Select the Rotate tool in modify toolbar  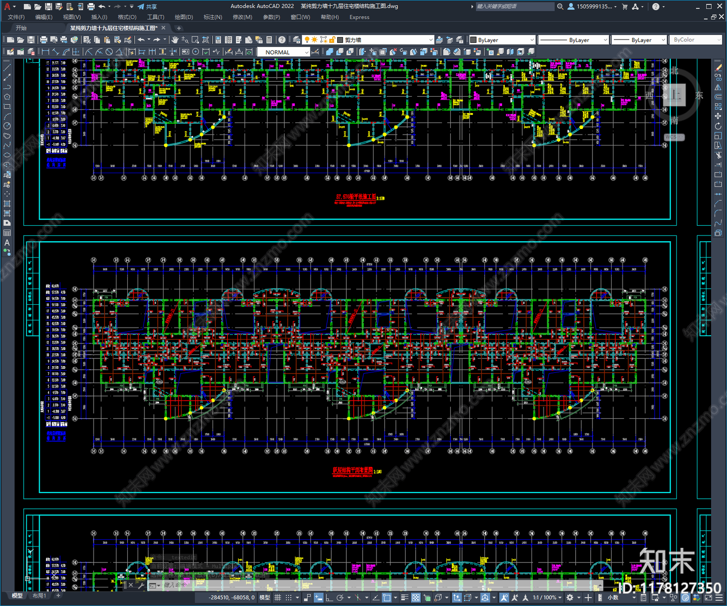pos(718,126)
